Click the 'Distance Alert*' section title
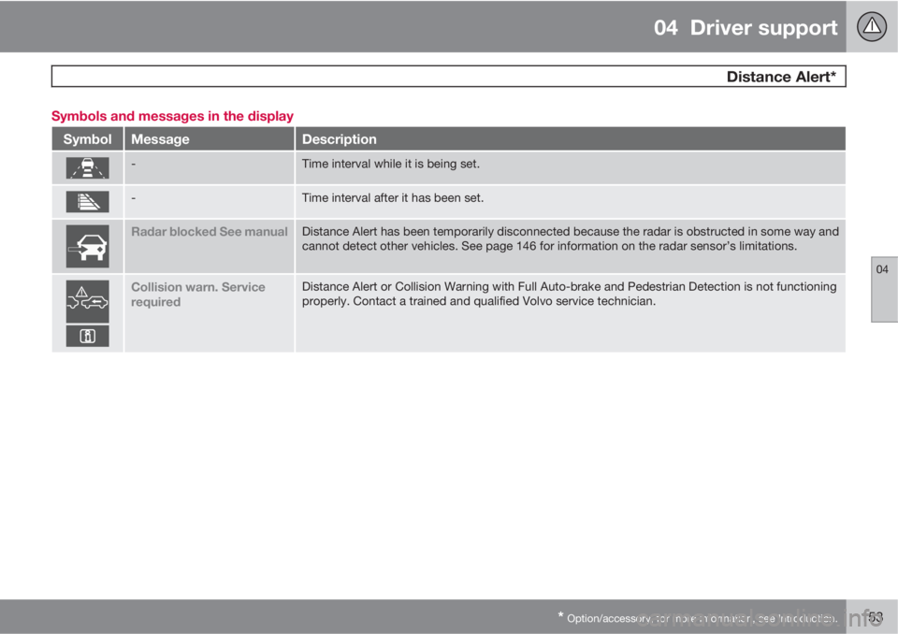898x634 pixels. [781, 77]
